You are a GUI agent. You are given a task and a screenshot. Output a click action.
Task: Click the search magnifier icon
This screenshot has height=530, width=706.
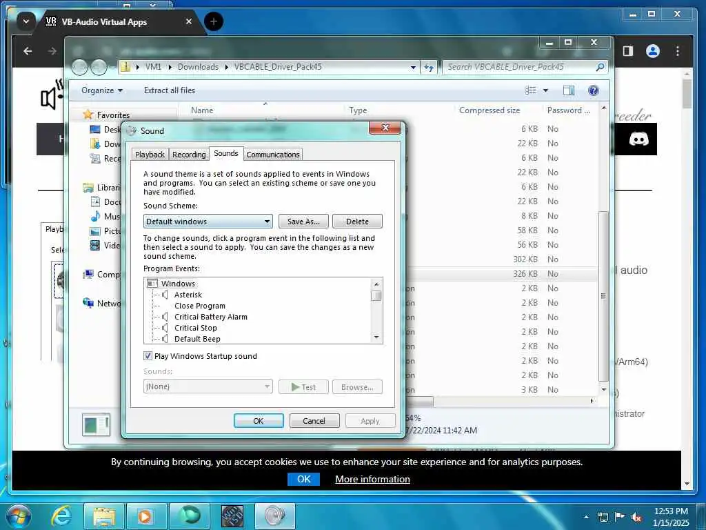click(x=600, y=67)
